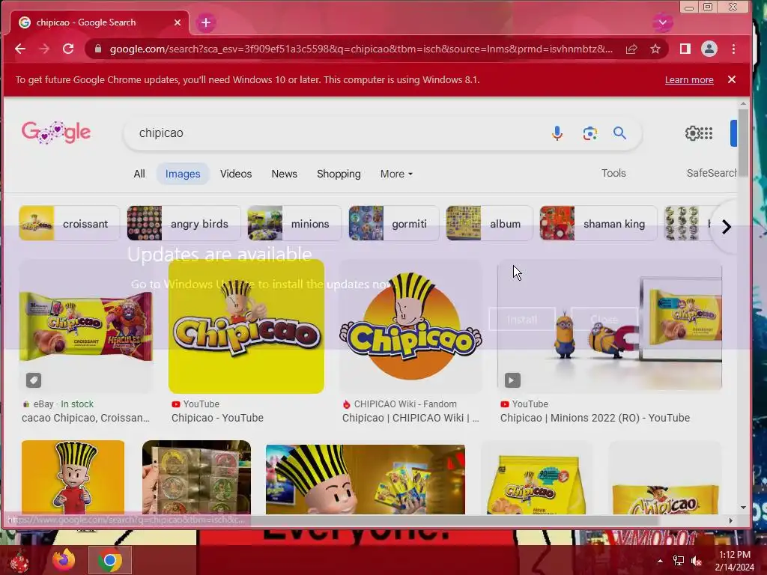Open the Chrome profile avatar
This screenshot has width=767, height=575.
pos(709,49)
